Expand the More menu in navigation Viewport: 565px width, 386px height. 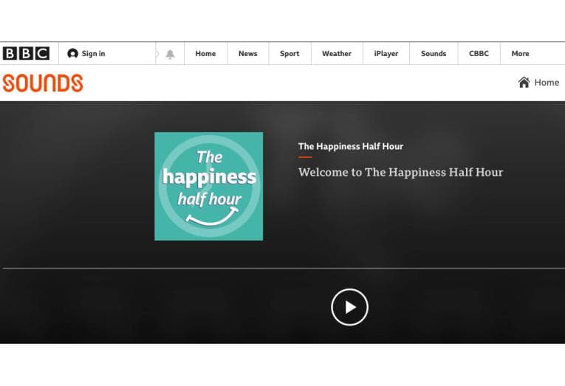pyautogui.click(x=521, y=54)
